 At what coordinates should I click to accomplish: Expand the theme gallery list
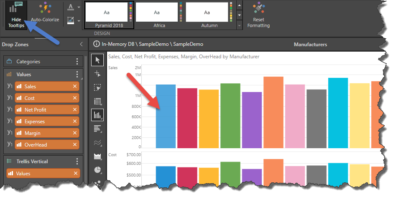239,25
